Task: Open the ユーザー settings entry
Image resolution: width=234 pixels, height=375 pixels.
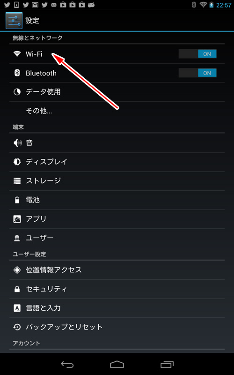Action: point(117,238)
